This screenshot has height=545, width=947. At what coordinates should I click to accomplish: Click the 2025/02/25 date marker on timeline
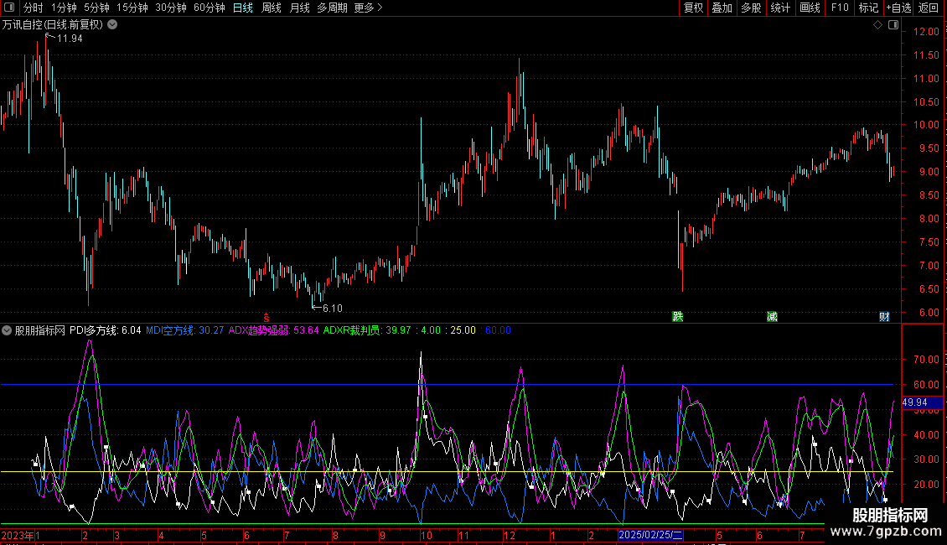pos(650,535)
